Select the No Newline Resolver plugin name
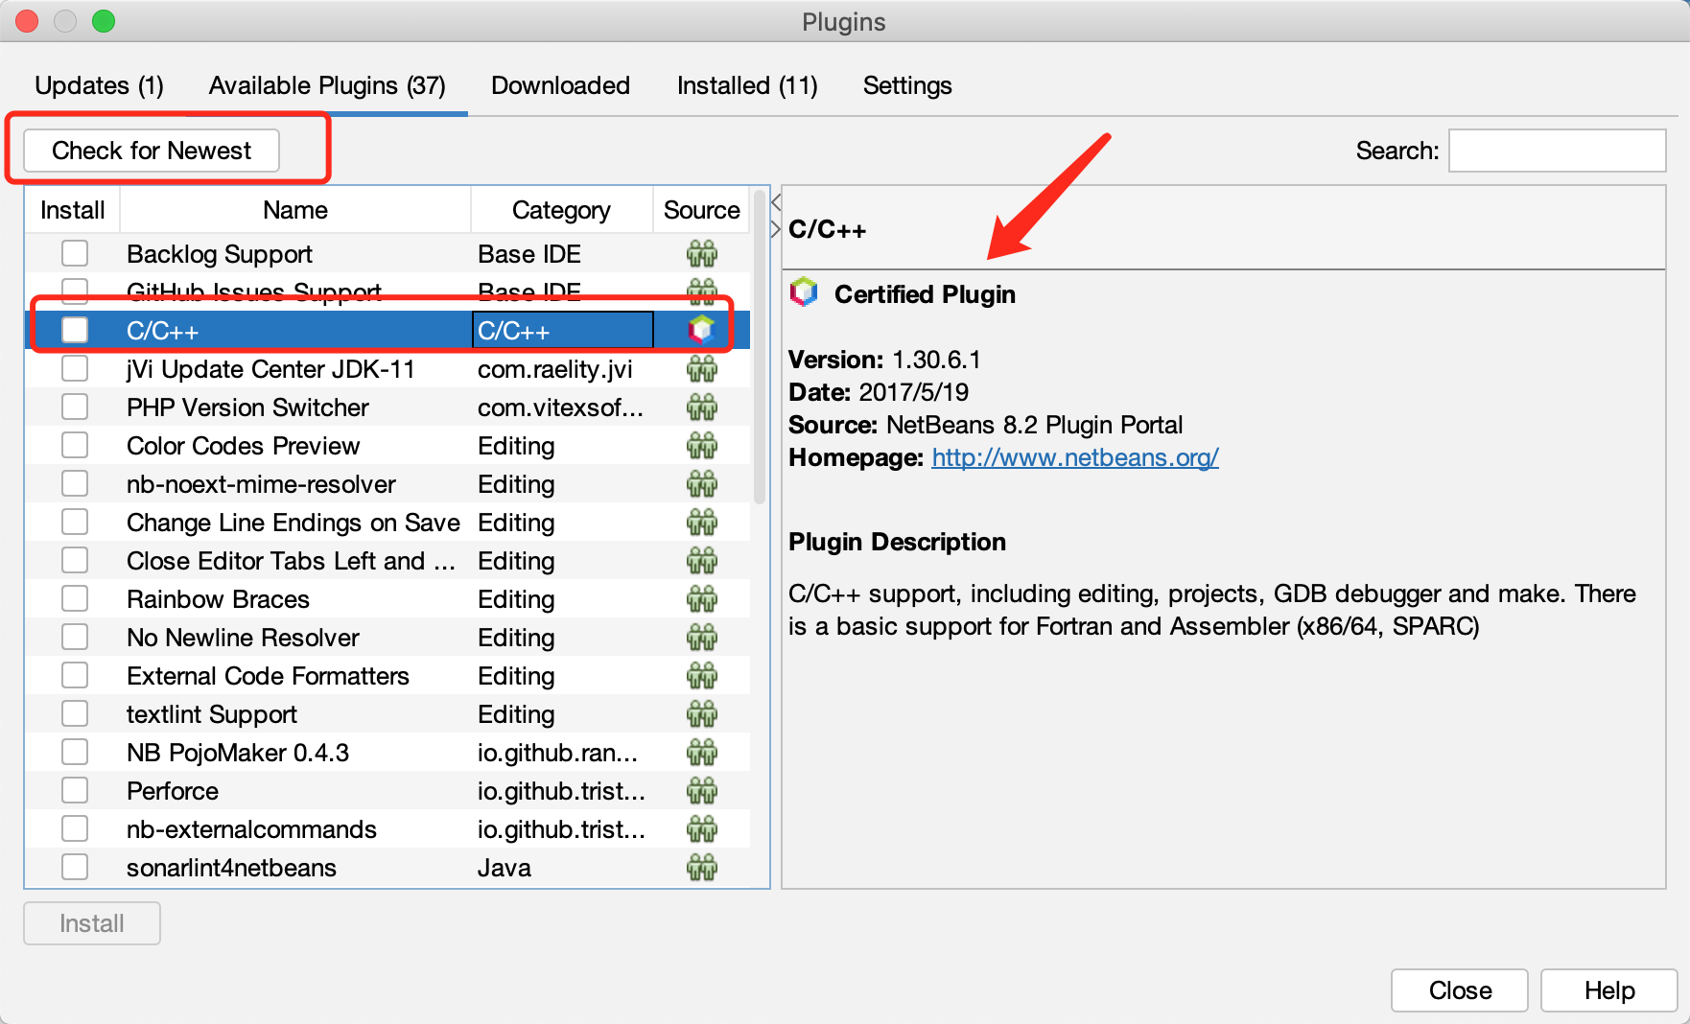The image size is (1690, 1024). 243,638
